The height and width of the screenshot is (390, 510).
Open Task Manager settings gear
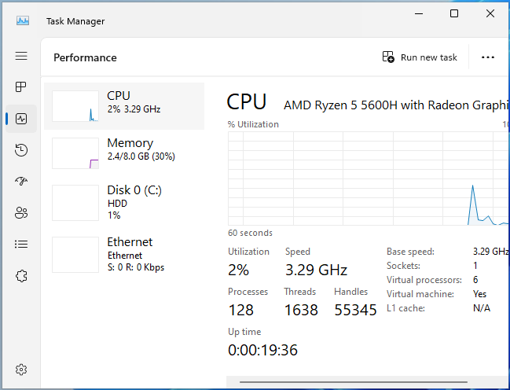click(x=21, y=370)
